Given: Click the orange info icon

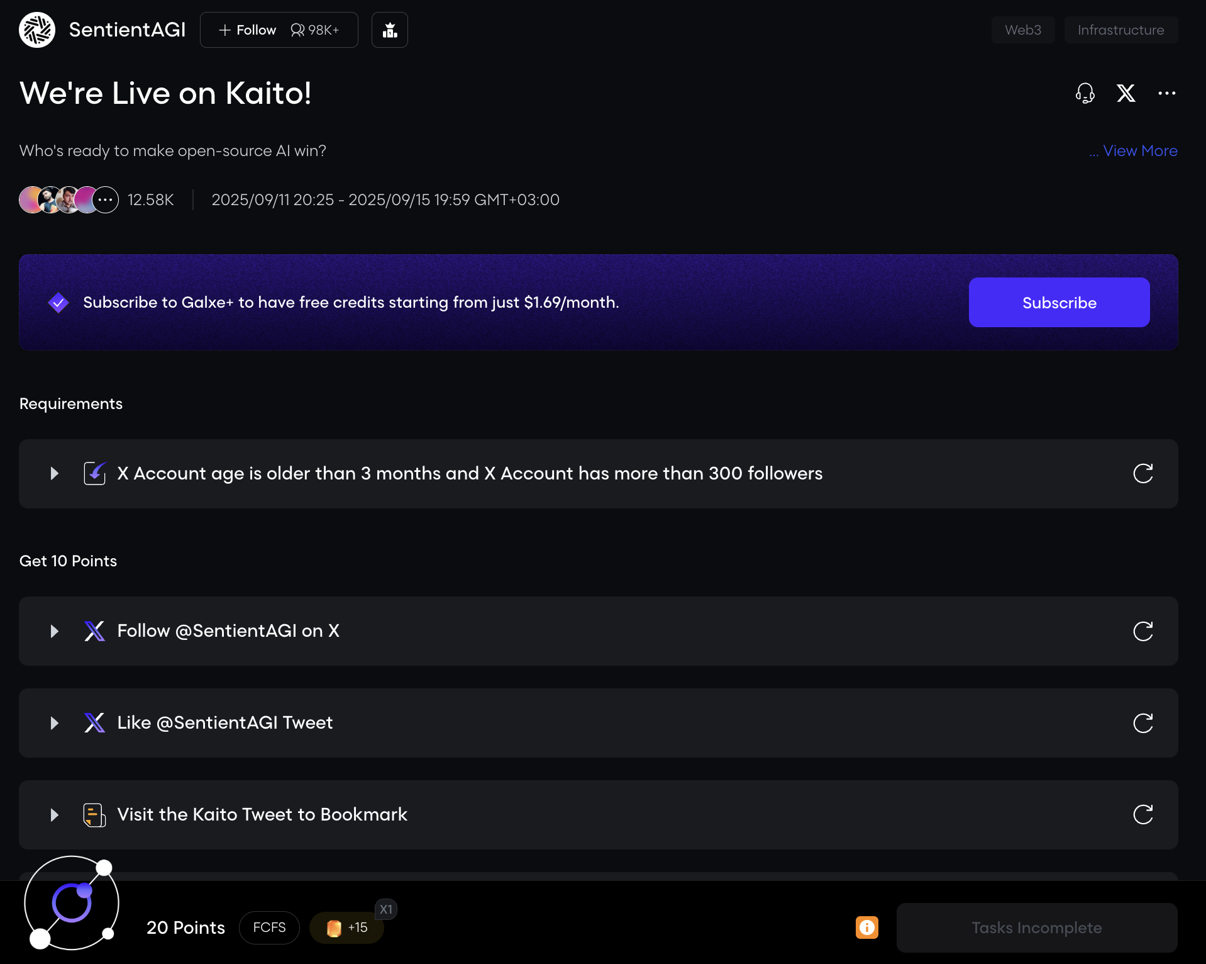Looking at the screenshot, I should (866, 928).
